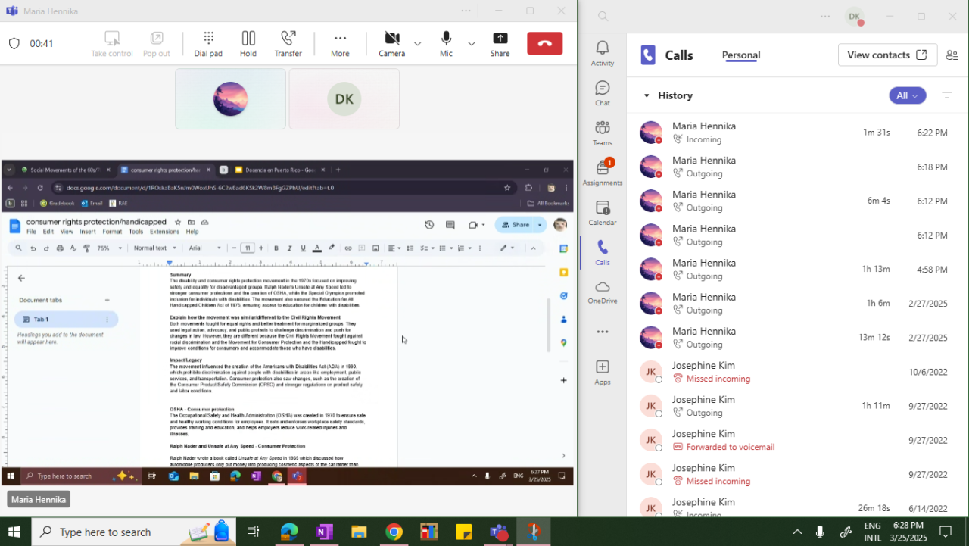This screenshot has height=546, width=969.
Task: Open the taskbar clock showing 6:28 PM
Action: [x=908, y=532]
